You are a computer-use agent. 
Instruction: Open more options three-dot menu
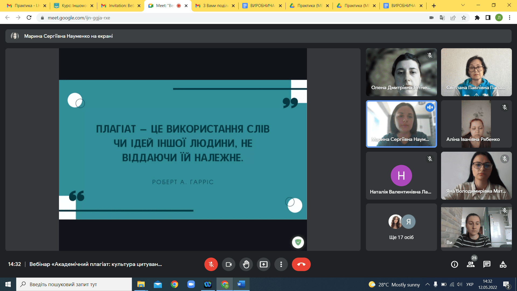click(x=281, y=264)
